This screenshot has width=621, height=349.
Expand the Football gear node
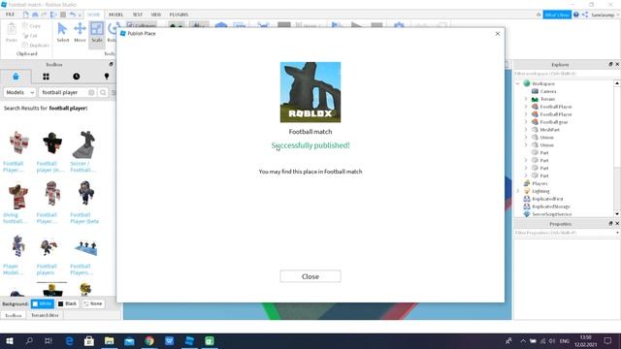pyautogui.click(x=526, y=122)
